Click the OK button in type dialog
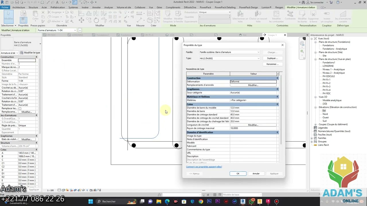This screenshot has width=367, height=206. point(238,174)
